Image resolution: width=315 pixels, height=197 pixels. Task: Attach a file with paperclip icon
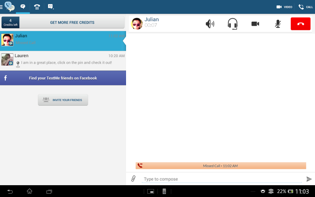(x=133, y=179)
